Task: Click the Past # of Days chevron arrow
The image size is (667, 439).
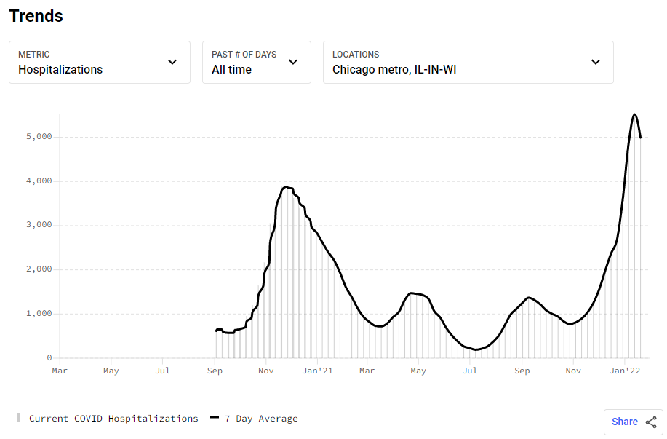Action: pyautogui.click(x=293, y=62)
